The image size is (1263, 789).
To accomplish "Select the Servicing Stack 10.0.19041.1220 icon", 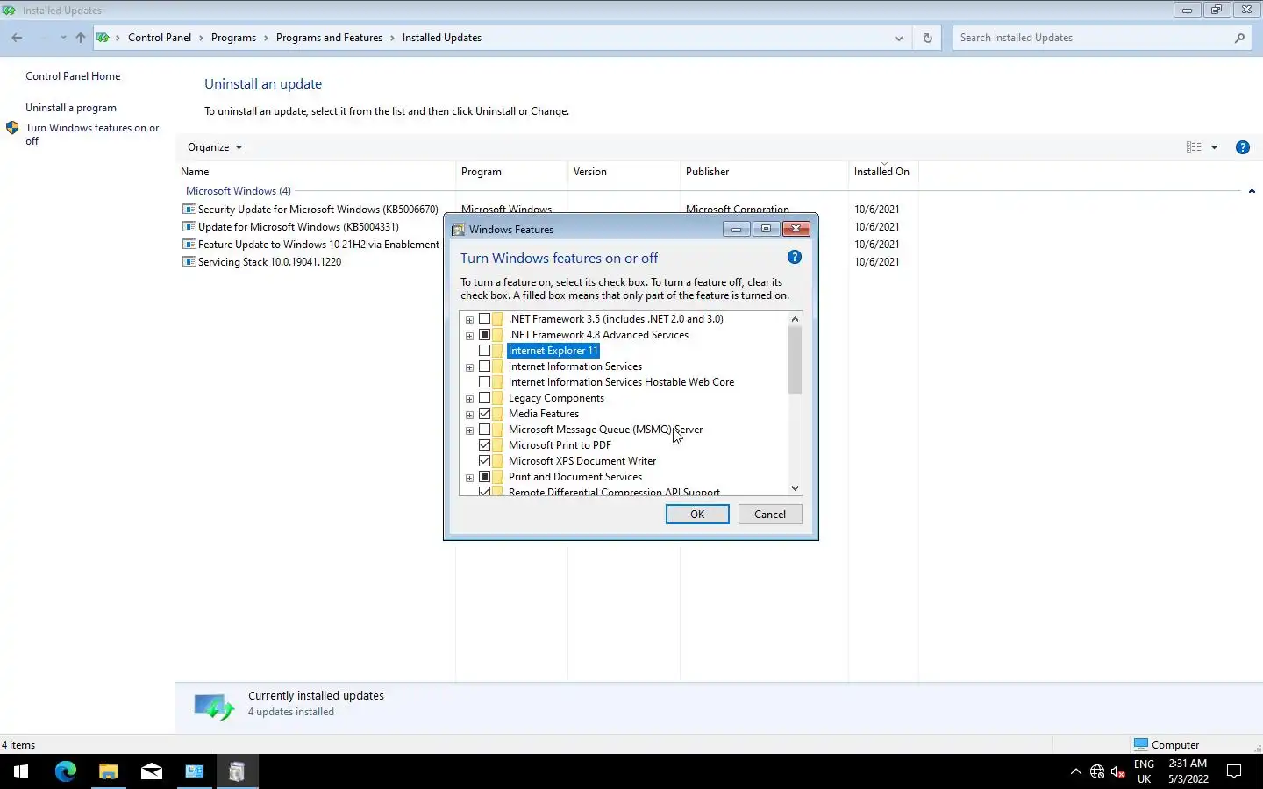I will 189,262.
